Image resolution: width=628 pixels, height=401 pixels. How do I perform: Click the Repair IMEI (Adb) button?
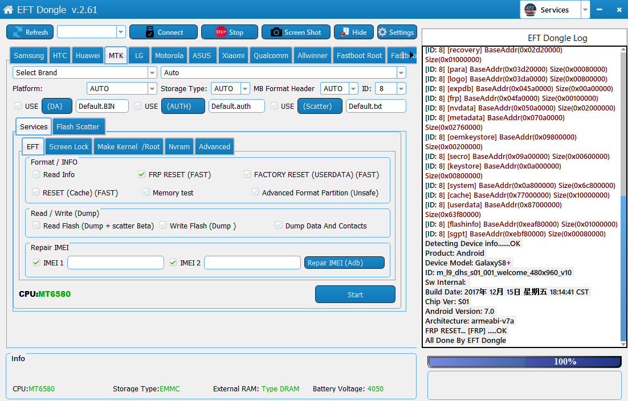(344, 263)
